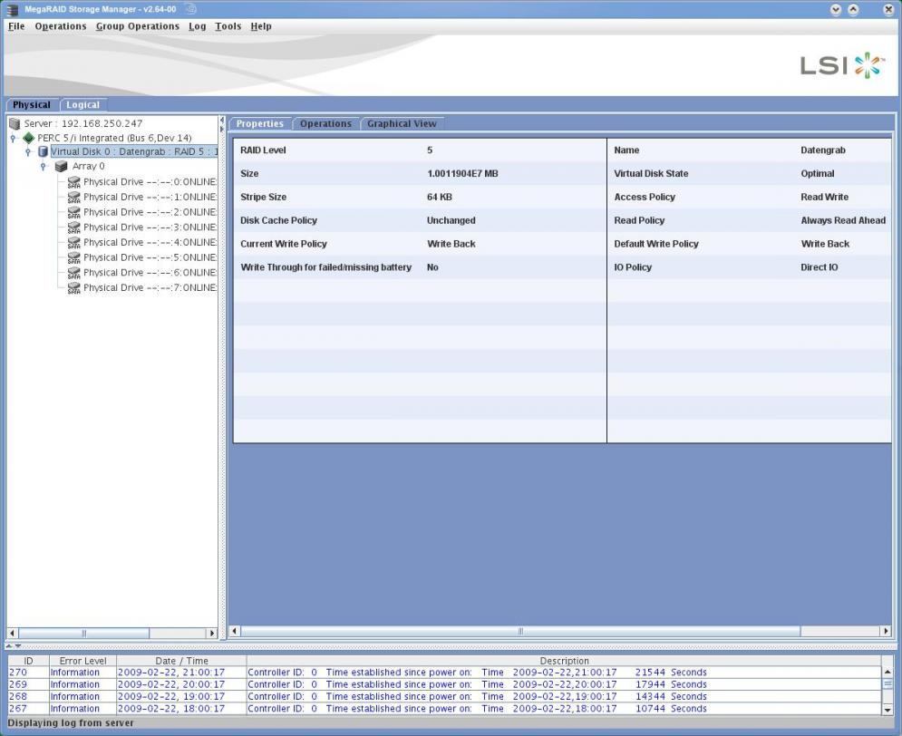Click the Size value 1.0011904E7 MB
Image resolution: width=902 pixels, height=736 pixels.
point(462,174)
